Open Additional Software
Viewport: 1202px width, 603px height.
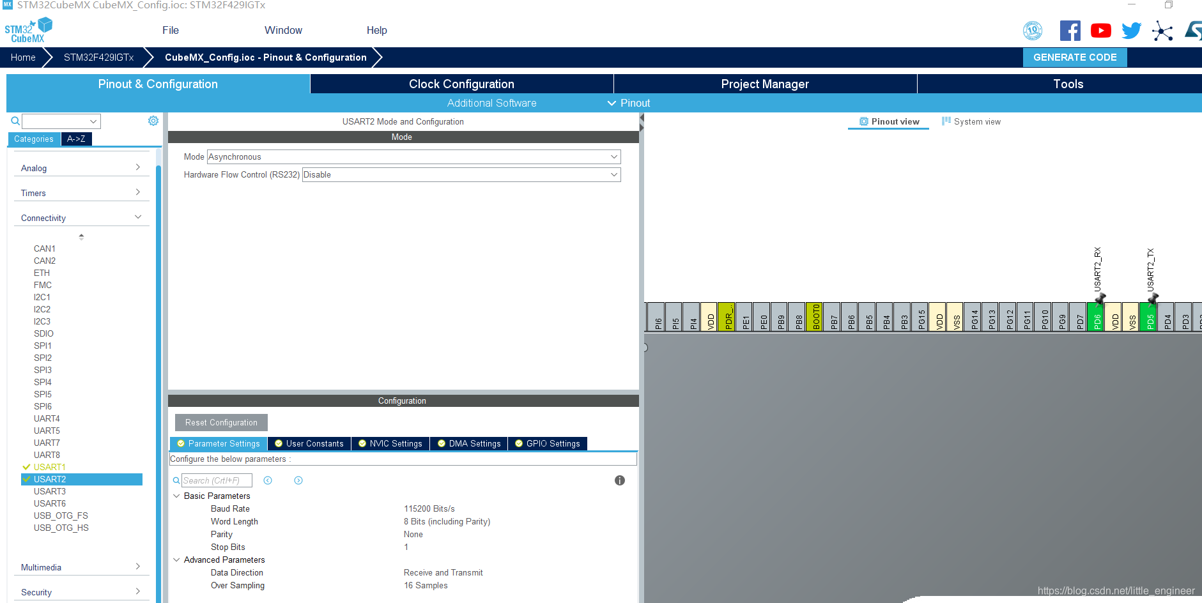coord(491,103)
